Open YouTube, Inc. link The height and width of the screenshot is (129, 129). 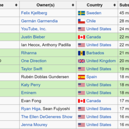coord(34,29)
